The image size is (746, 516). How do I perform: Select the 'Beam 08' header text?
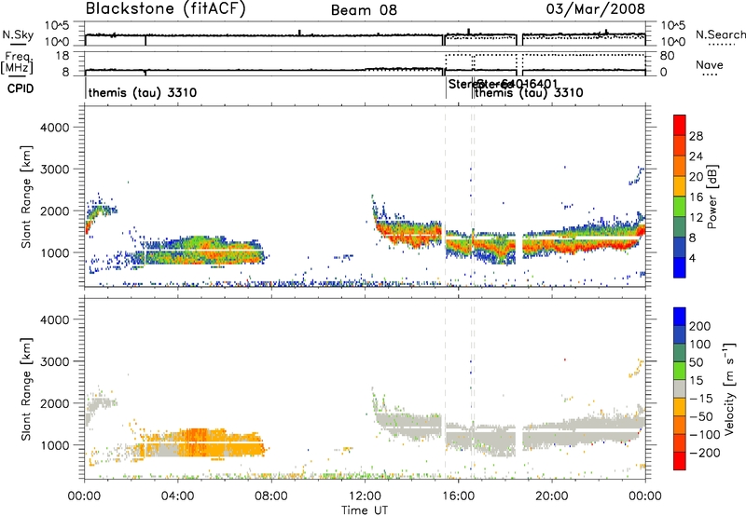click(x=364, y=10)
